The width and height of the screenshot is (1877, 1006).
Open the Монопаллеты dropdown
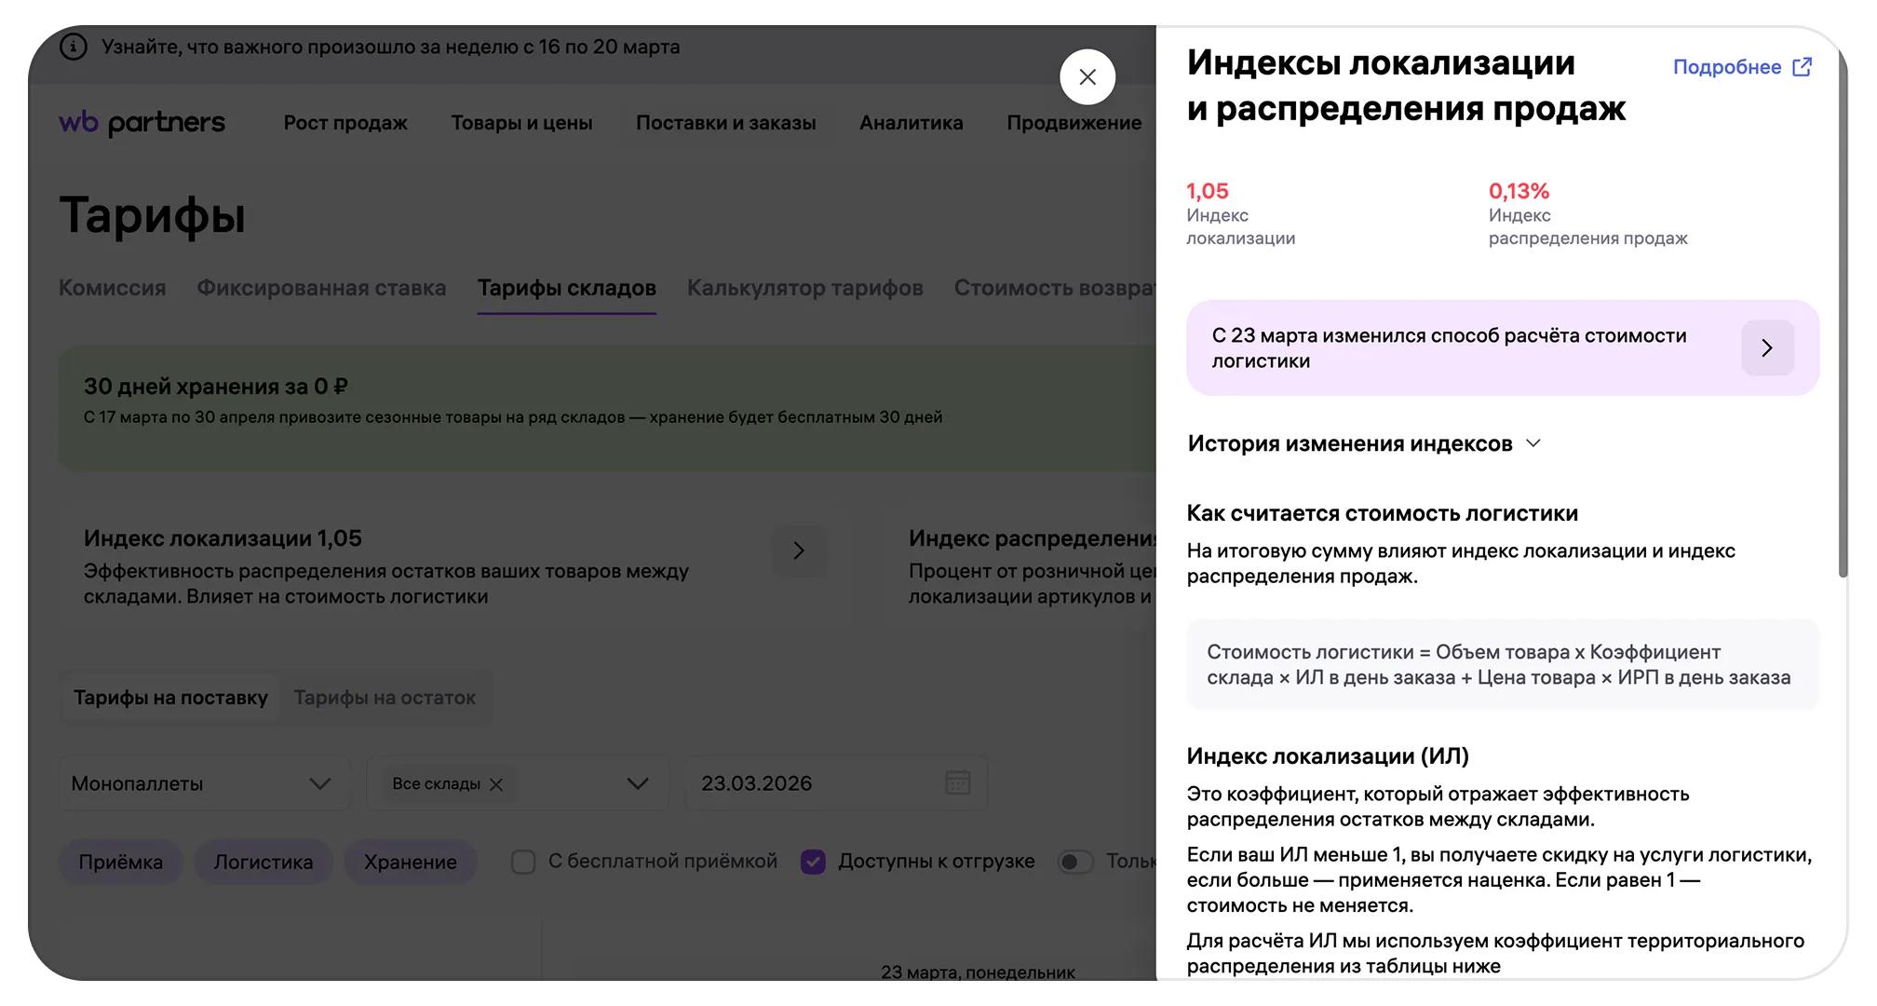coord(203,783)
